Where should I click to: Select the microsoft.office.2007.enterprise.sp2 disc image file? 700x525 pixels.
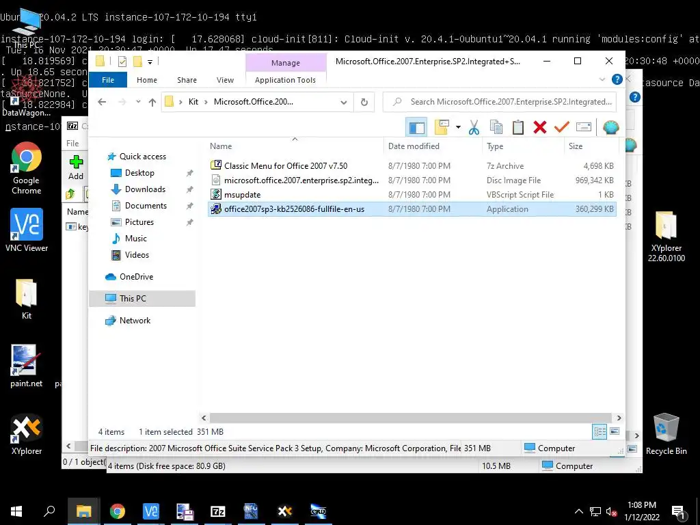click(x=301, y=180)
